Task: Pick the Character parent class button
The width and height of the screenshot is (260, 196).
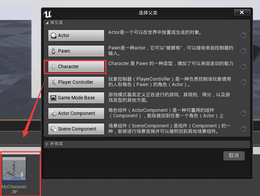Action: tap(76, 67)
